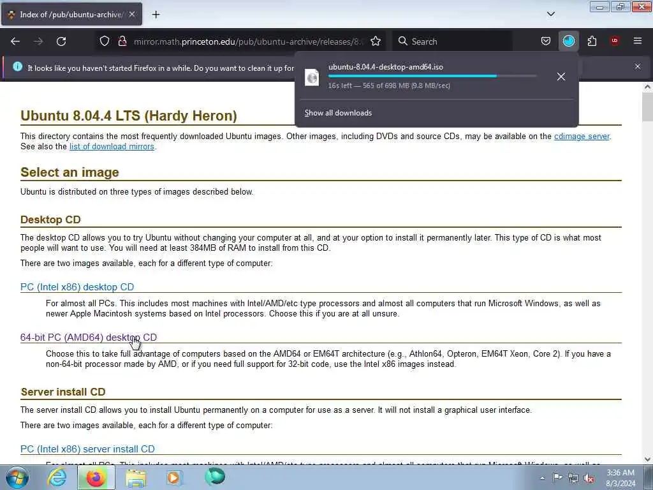Bookmark this page with the star
This screenshot has height=490, width=653.
376,41
